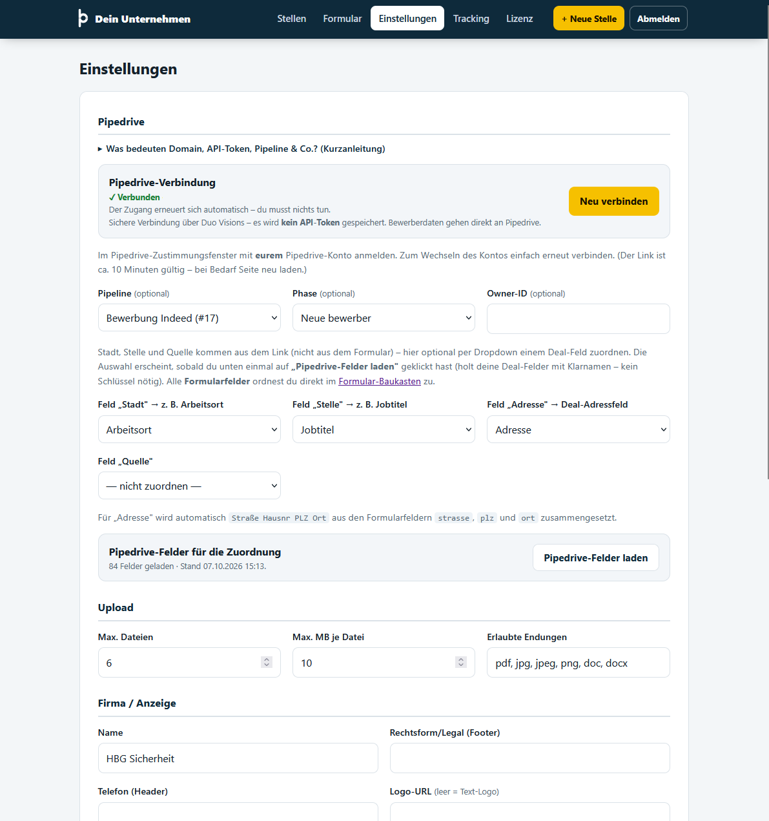Click the 84 Felder geladen status text
Viewport: 769px width, 821px height.
pyautogui.click(x=187, y=566)
